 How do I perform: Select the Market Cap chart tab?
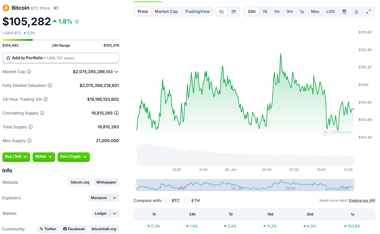(x=166, y=11)
